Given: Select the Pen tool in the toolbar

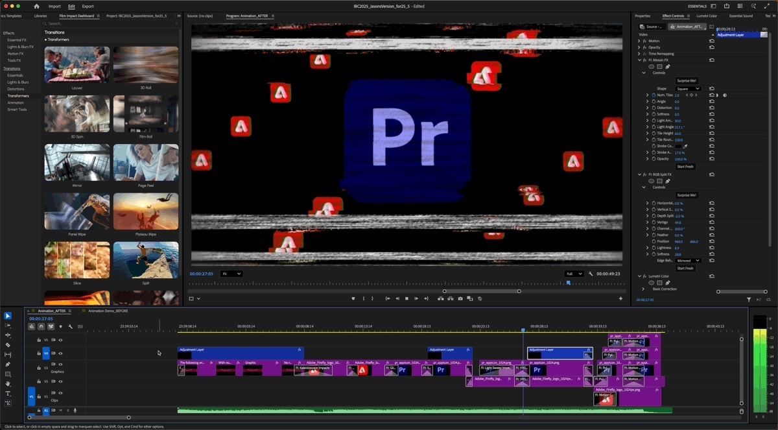Looking at the screenshot, I should coord(8,364).
